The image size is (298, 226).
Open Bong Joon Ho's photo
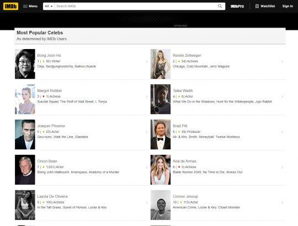pos(25,64)
